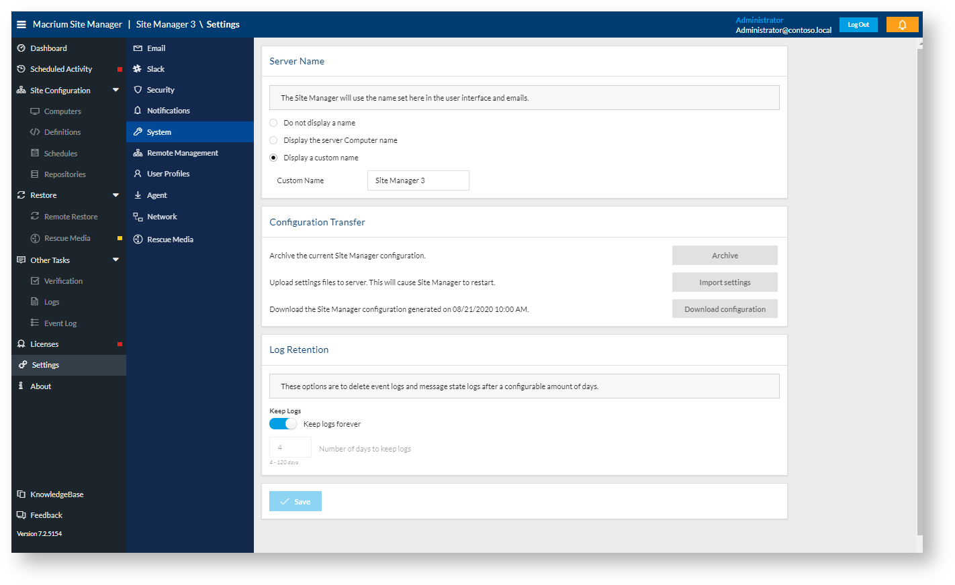Viewport: 955px width, 585px height.
Task: Click the About info icon
Action: point(21,386)
